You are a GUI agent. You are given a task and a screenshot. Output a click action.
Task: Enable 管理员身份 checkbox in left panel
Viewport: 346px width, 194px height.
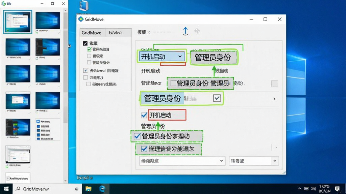pyautogui.click(x=89, y=62)
